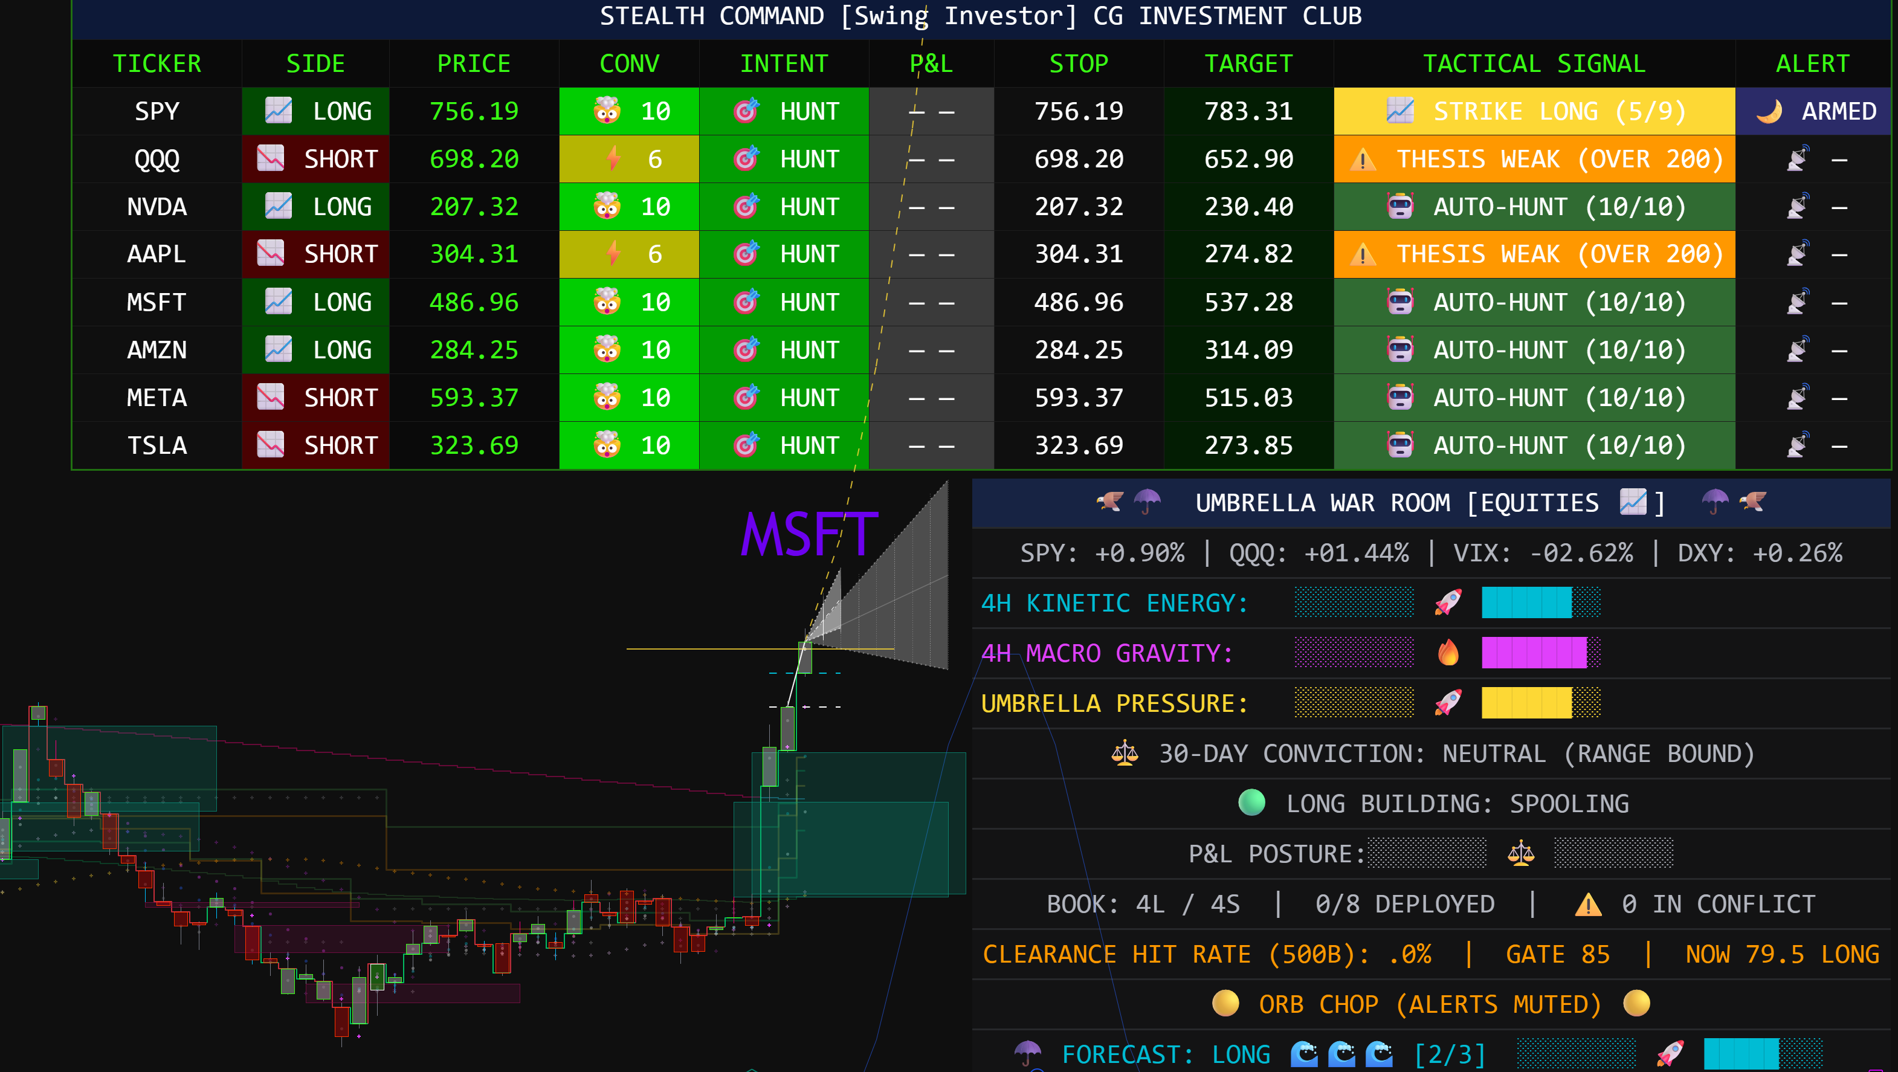Click the crescent moon icon beside ARMED
The height and width of the screenshot is (1072, 1898).
pos(1769,111)
